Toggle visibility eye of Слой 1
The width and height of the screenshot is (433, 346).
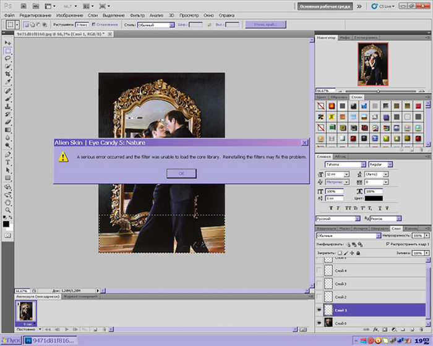(x=319, y=310)
